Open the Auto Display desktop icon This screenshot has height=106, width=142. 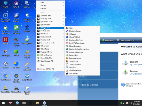pos(5,53)
